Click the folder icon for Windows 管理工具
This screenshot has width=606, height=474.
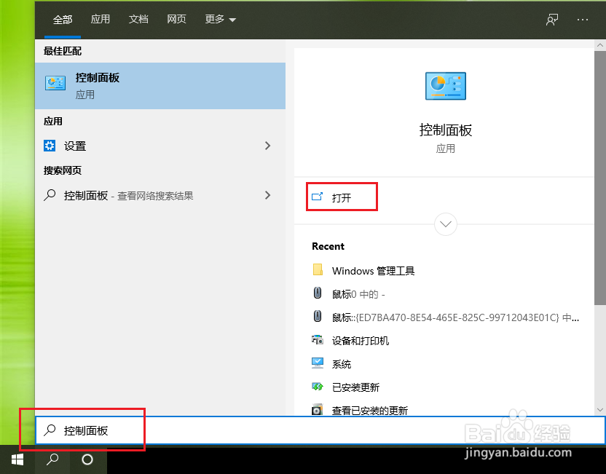(318, 269)
